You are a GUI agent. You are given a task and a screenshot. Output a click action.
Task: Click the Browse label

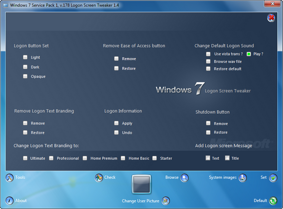pos(172,177)
